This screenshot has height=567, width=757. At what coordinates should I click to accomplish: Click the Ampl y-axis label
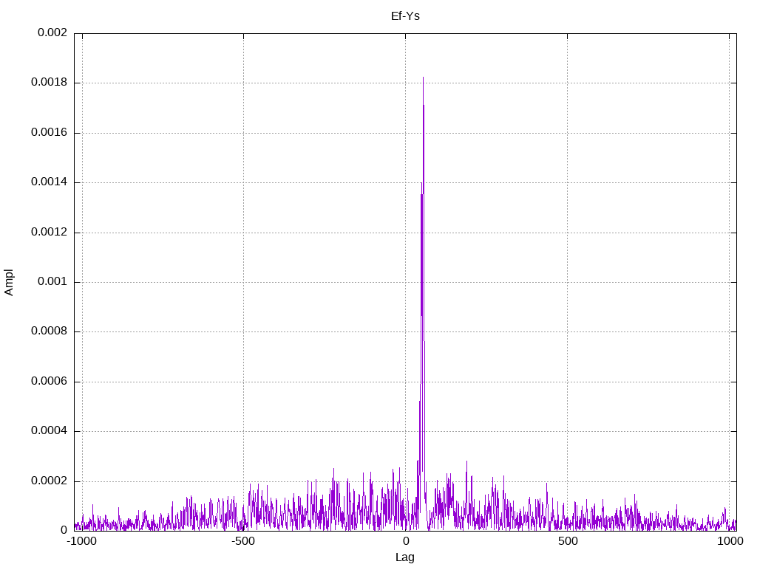tap(10, 282)
